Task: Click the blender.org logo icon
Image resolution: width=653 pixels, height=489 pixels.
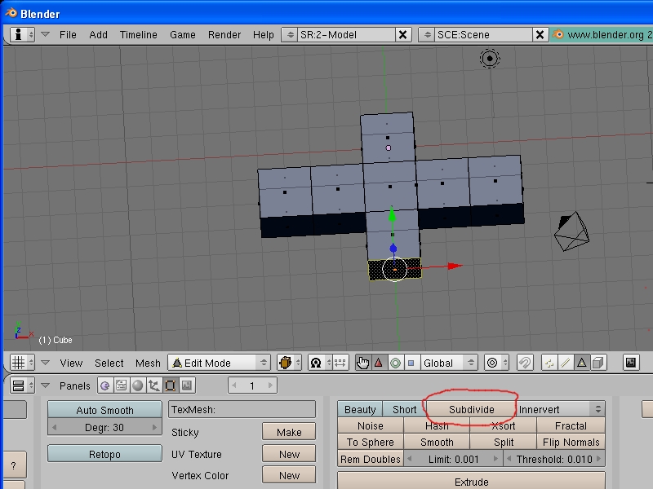Action: click(x=557, y=34)
